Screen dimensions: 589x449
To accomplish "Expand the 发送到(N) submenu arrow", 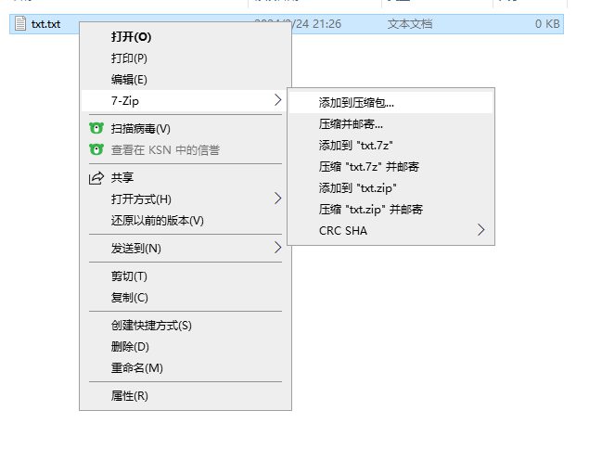I will pyautogui.click(x=277, y=248).
